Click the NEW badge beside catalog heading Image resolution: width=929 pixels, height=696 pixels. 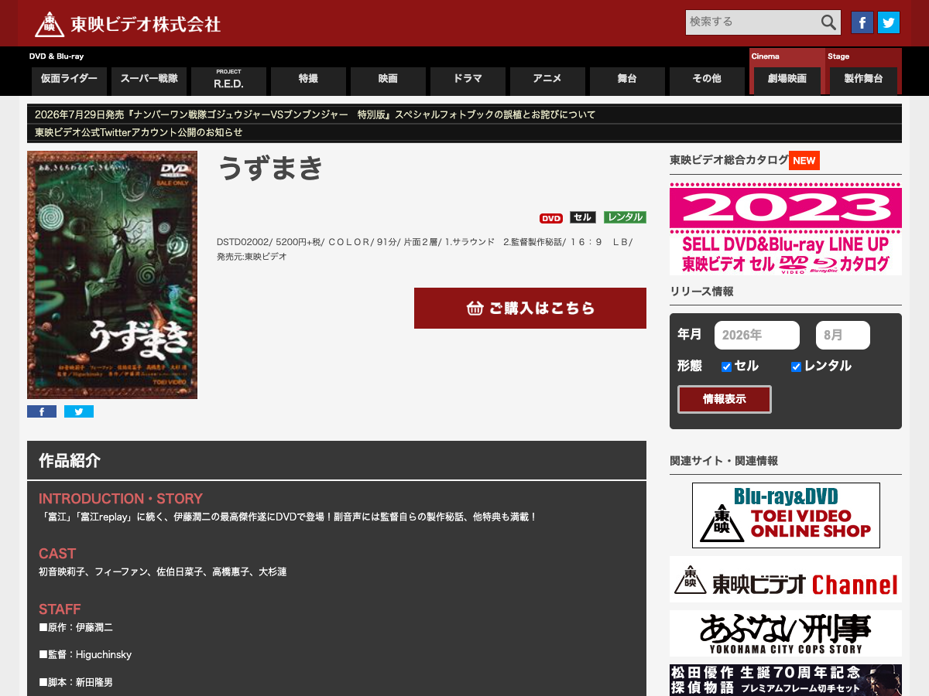[x=804, y=161]
